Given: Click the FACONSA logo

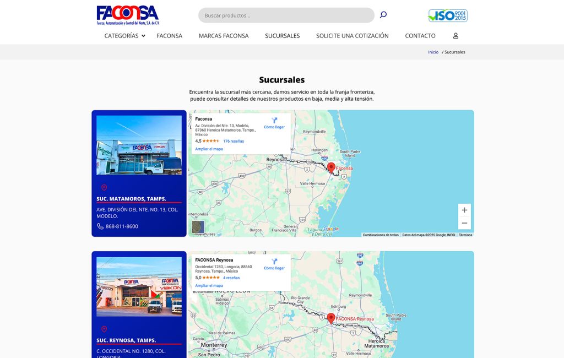Looking at the screenshot, I should pyautogui.click(x=128, y=15).
